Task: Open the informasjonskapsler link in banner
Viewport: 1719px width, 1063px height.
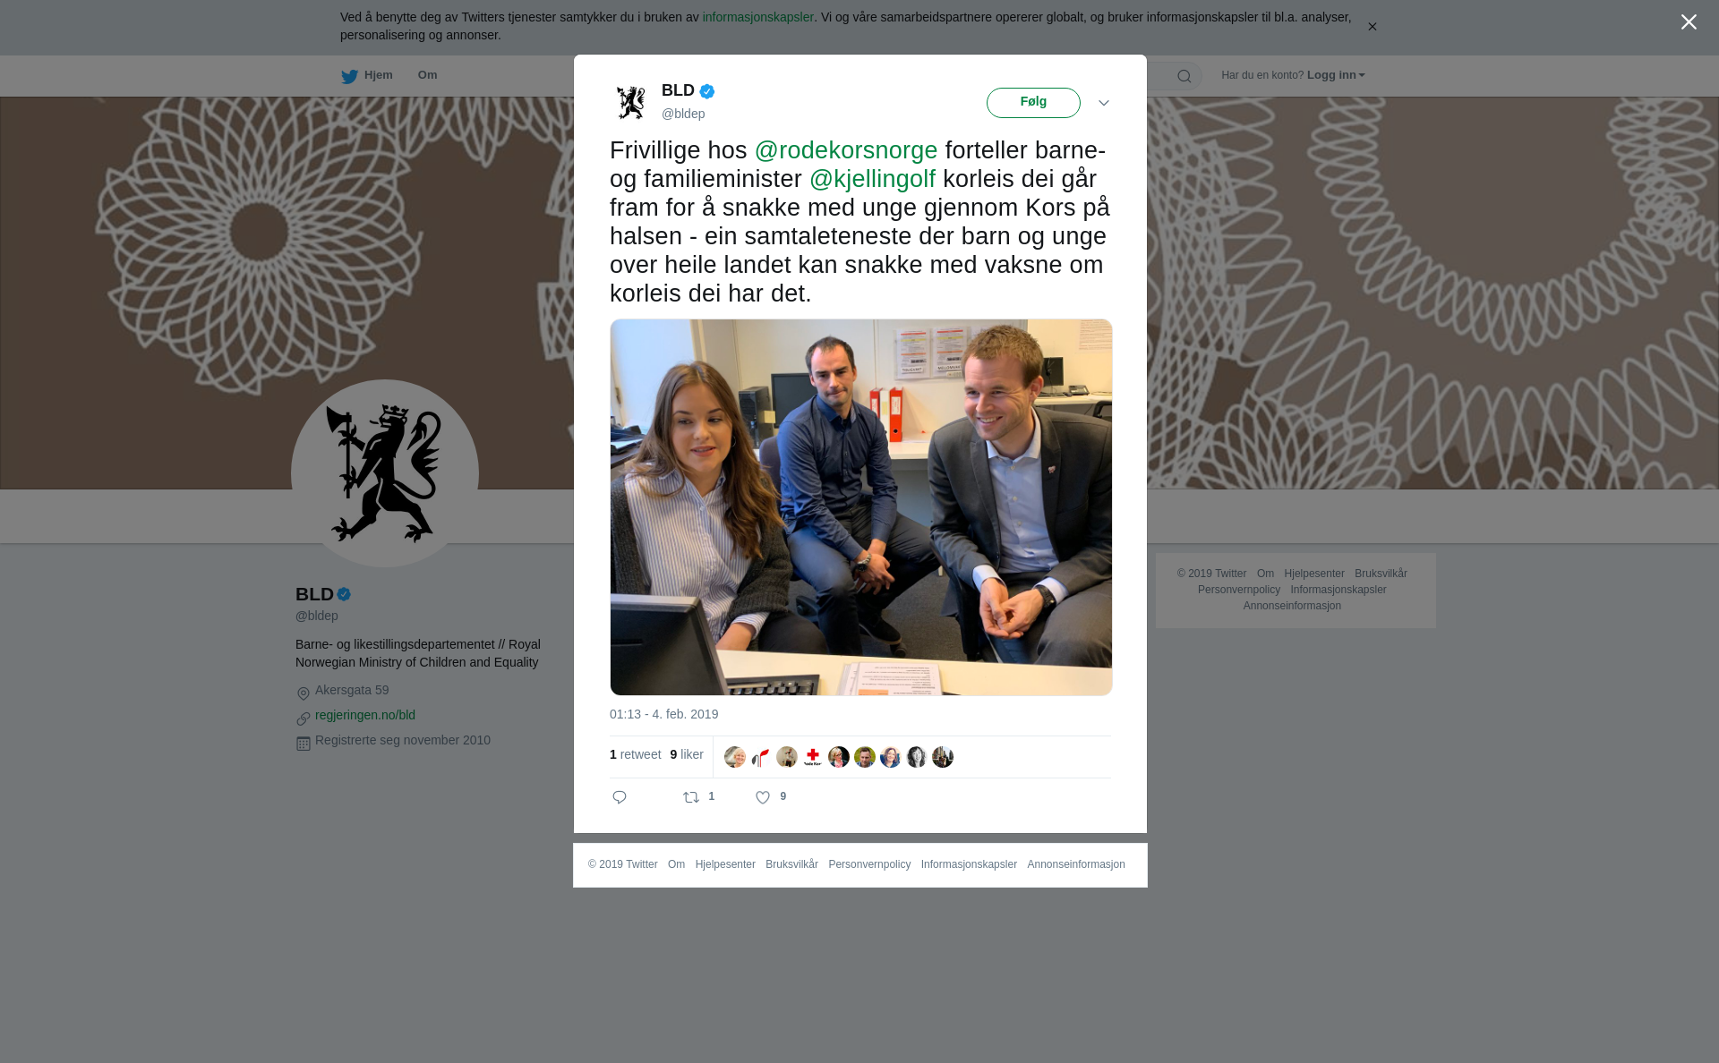Action: tap(757, 17)
